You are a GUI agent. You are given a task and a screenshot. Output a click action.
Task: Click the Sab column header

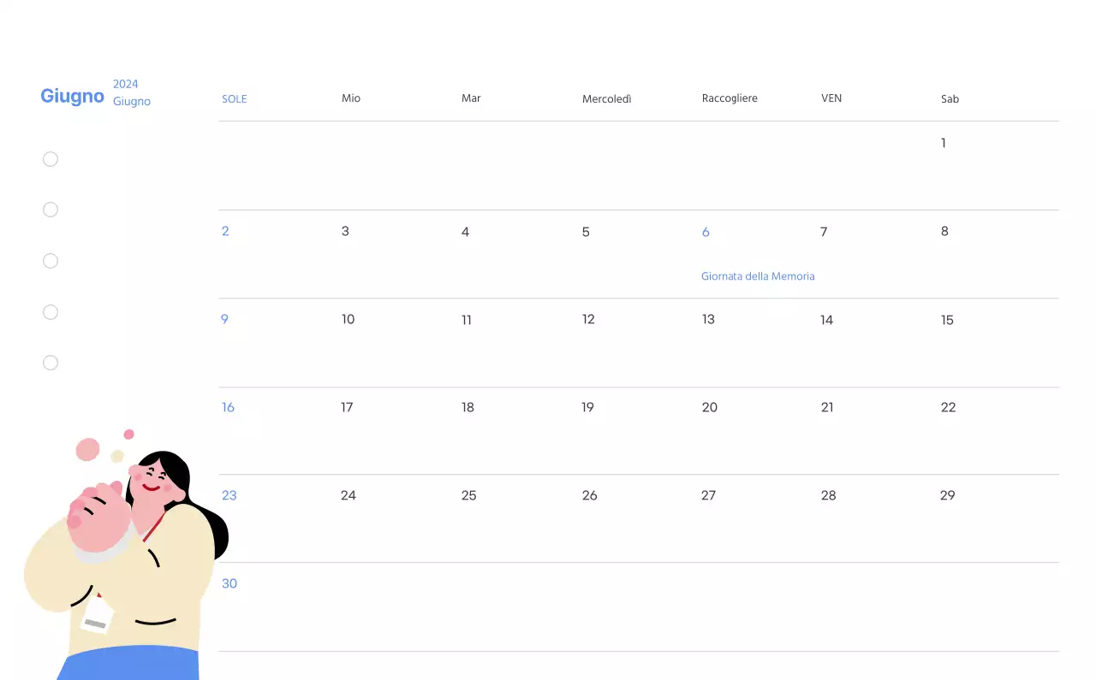pyautogui.click(x=950, y=98)
